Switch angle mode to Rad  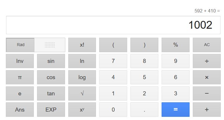(x=20, y=45)
